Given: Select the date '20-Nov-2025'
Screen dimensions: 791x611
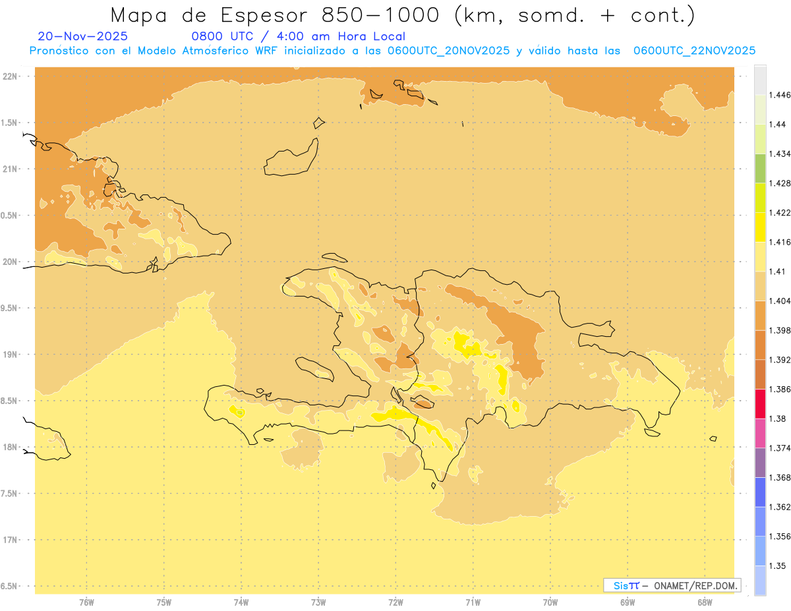Looking at the screenshot, I should 83,36.
